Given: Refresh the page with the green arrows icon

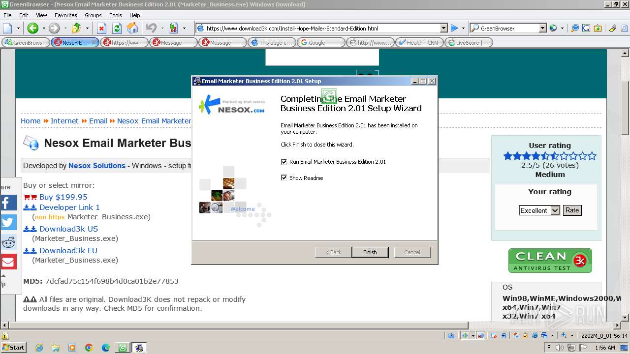Looking at the screenshot, I should click(117, 28).
